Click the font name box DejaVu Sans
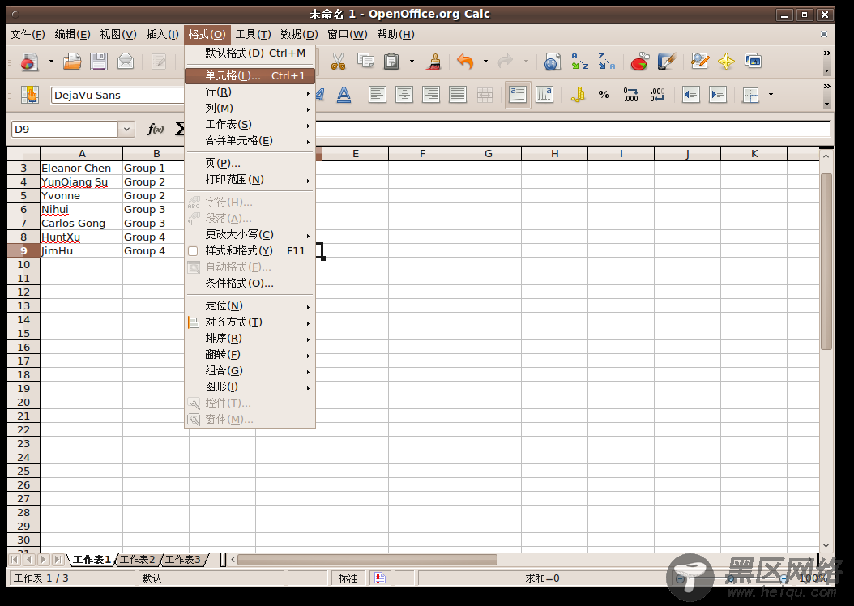 point(117,96)
